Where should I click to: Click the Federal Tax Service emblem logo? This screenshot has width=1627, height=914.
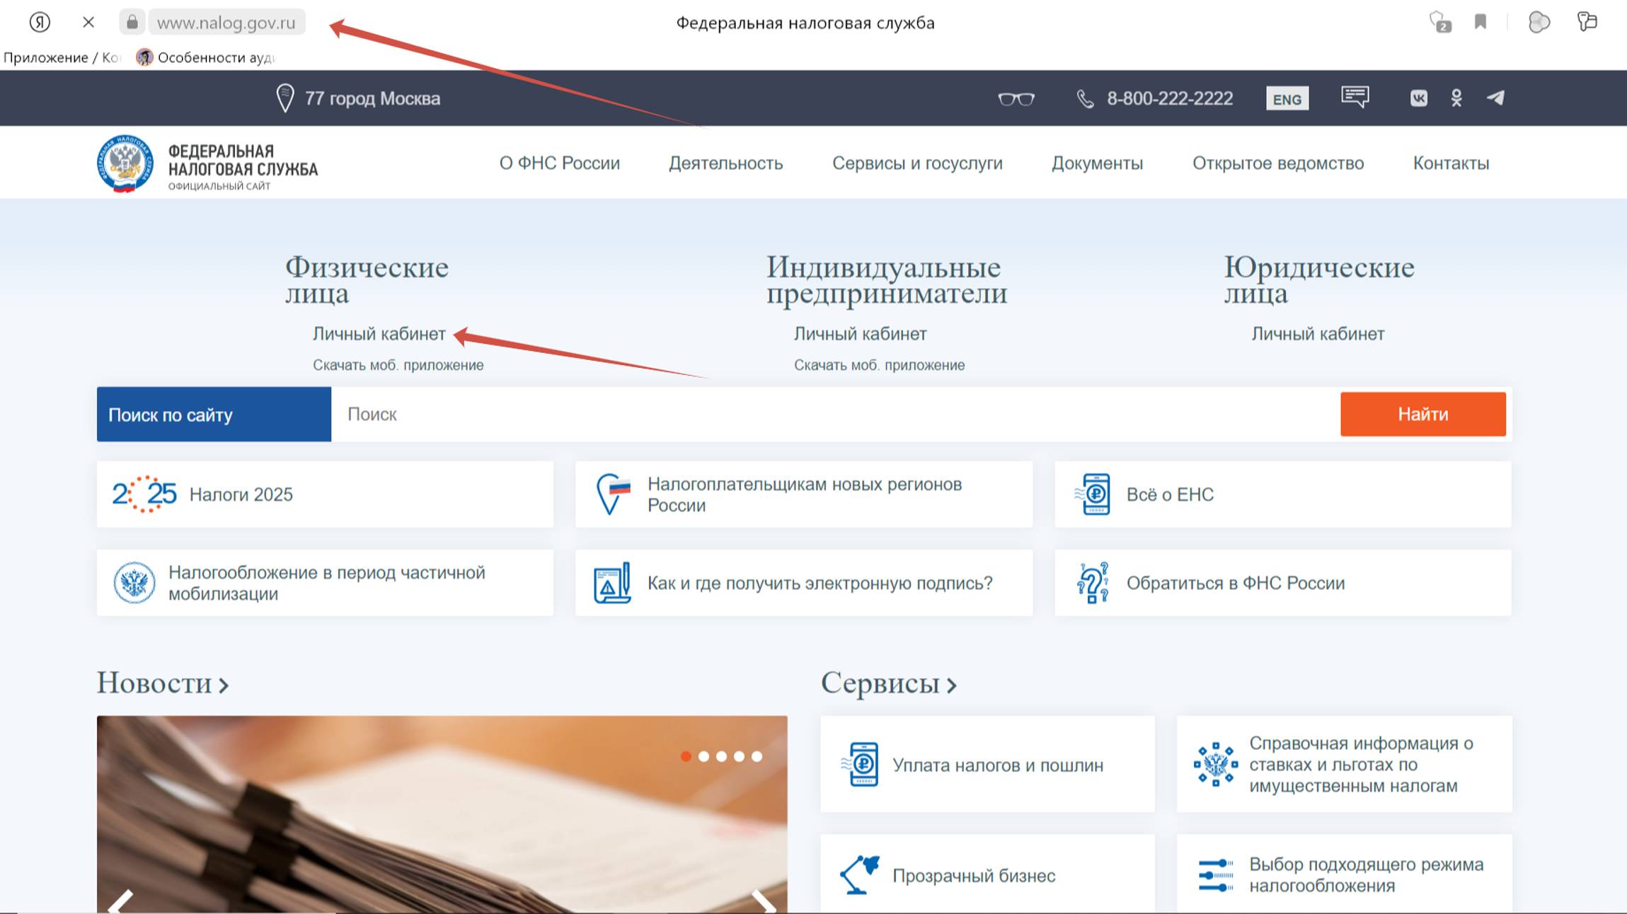[125, 164]
